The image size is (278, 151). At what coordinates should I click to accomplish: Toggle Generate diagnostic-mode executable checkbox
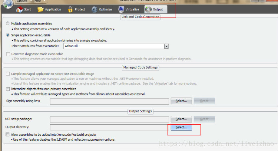(8, 54)
